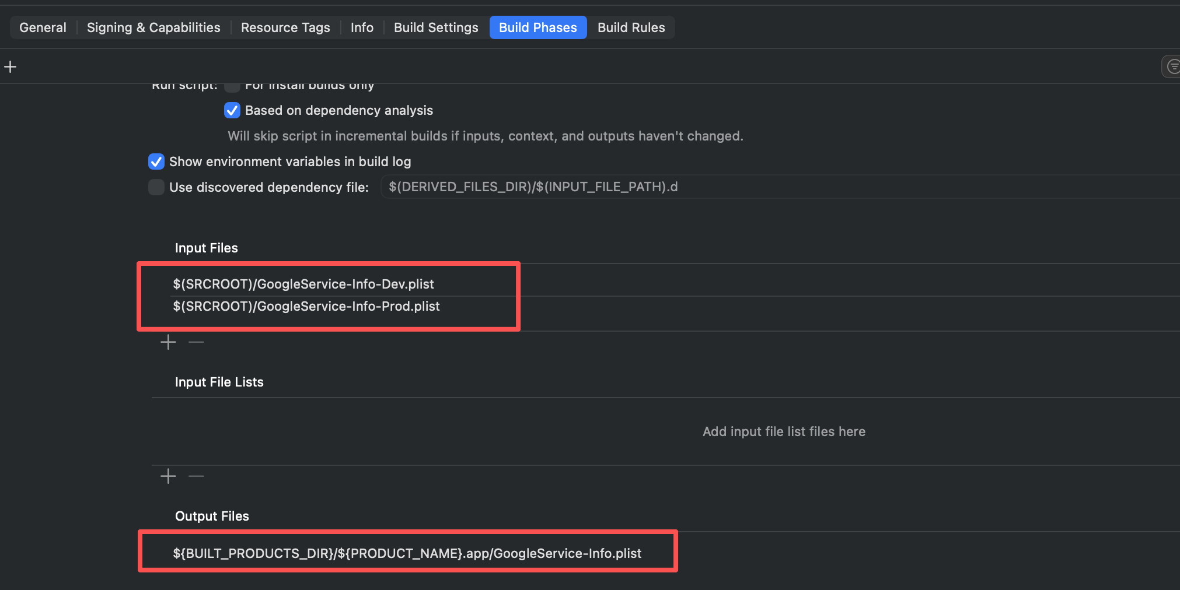Click the add build phase plus icon
Viewport: 1180px width, 590px height.
[10, 67]
